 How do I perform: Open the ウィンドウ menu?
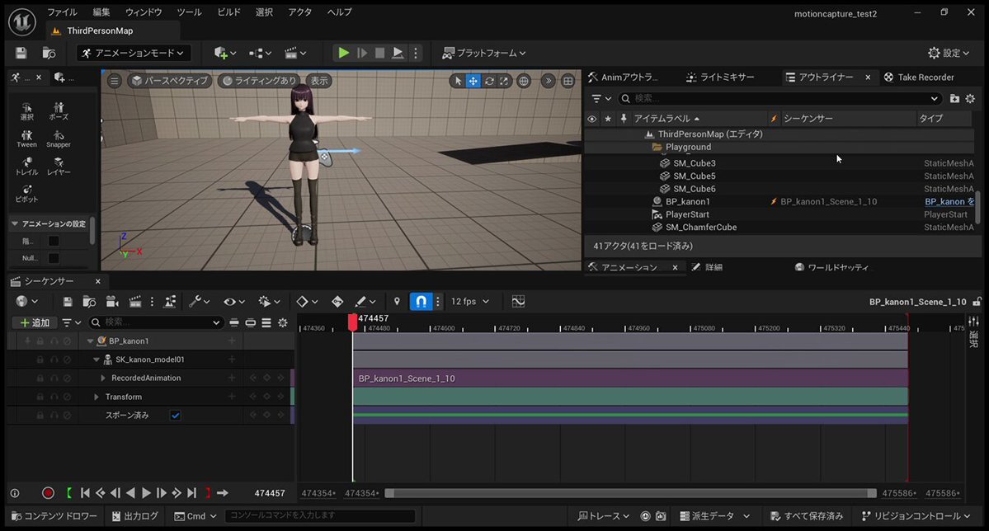click(144, 12)
